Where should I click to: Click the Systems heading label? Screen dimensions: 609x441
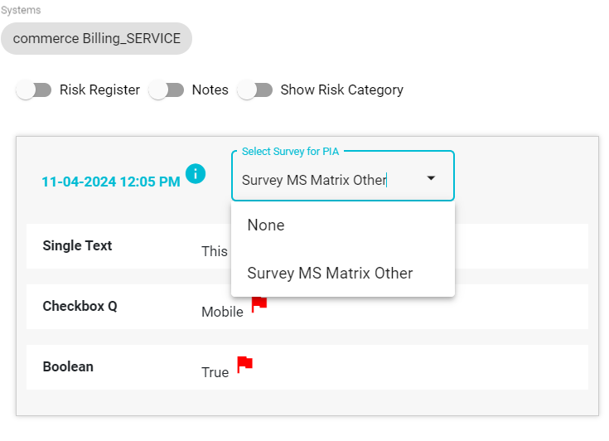click(x=21, y=10)
